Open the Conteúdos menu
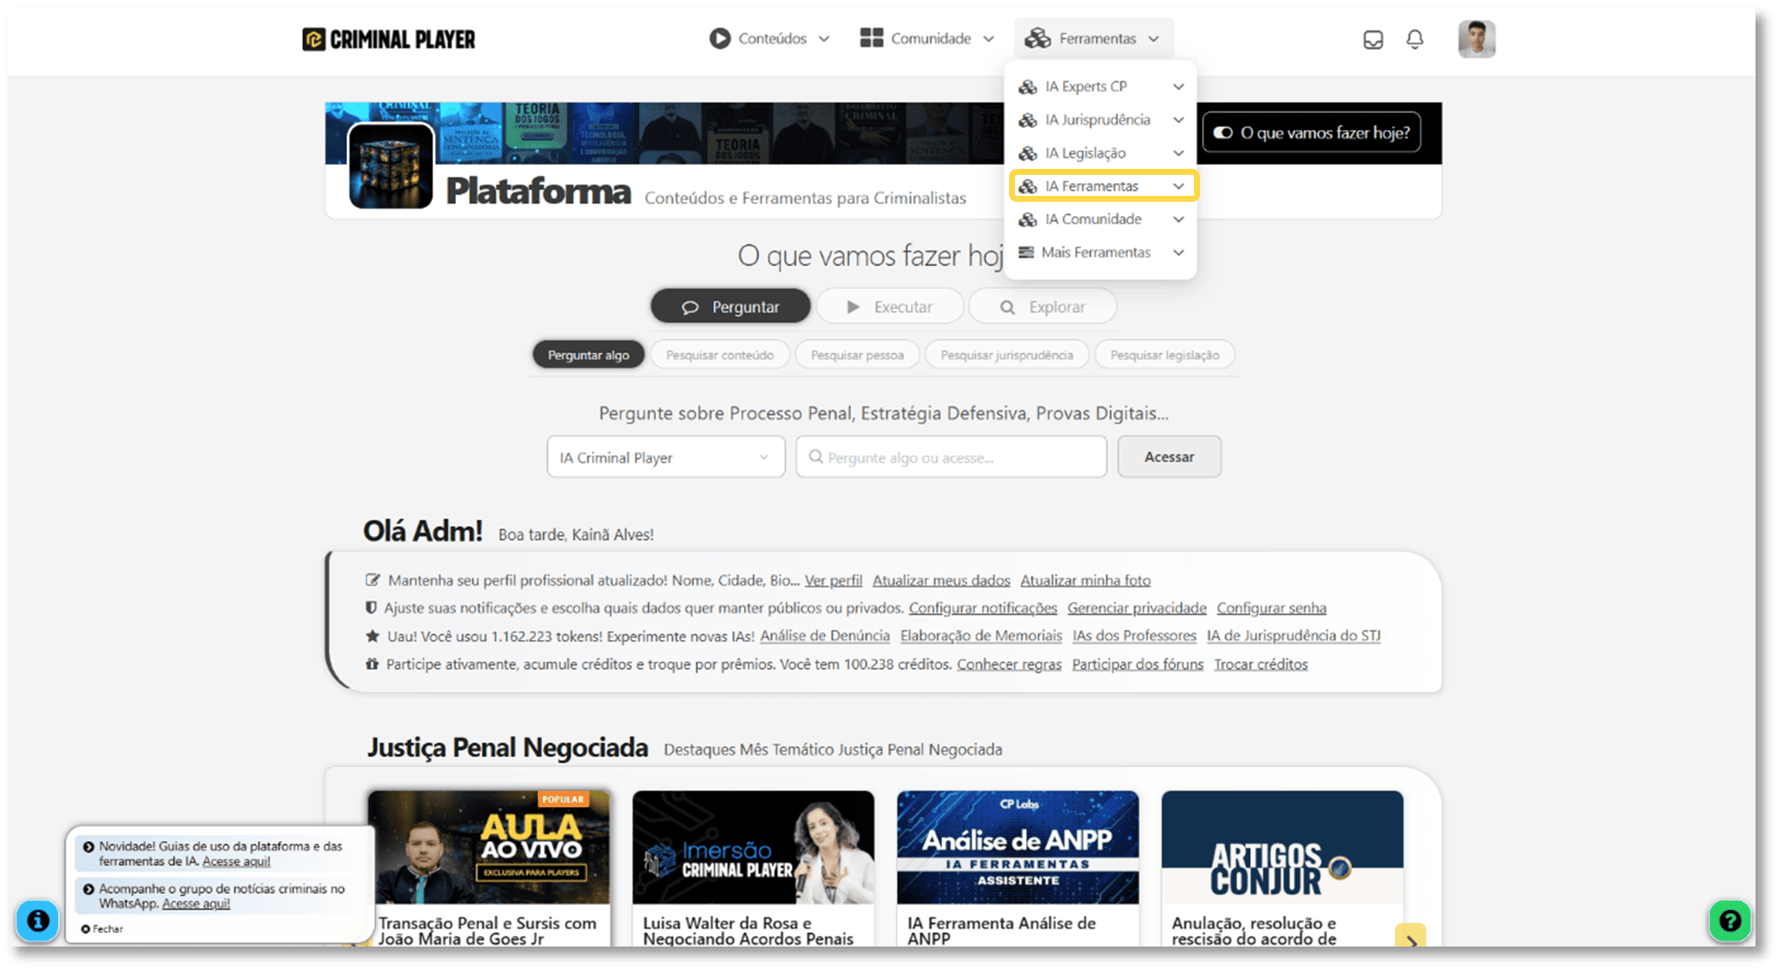 (770, 39)
